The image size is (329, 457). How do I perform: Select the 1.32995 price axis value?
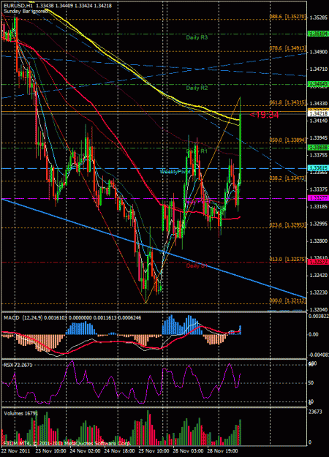coord(318,224)
